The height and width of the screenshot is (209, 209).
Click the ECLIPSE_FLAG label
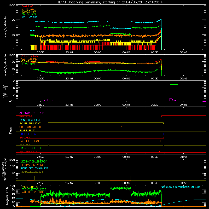click(x=28, y=134)
